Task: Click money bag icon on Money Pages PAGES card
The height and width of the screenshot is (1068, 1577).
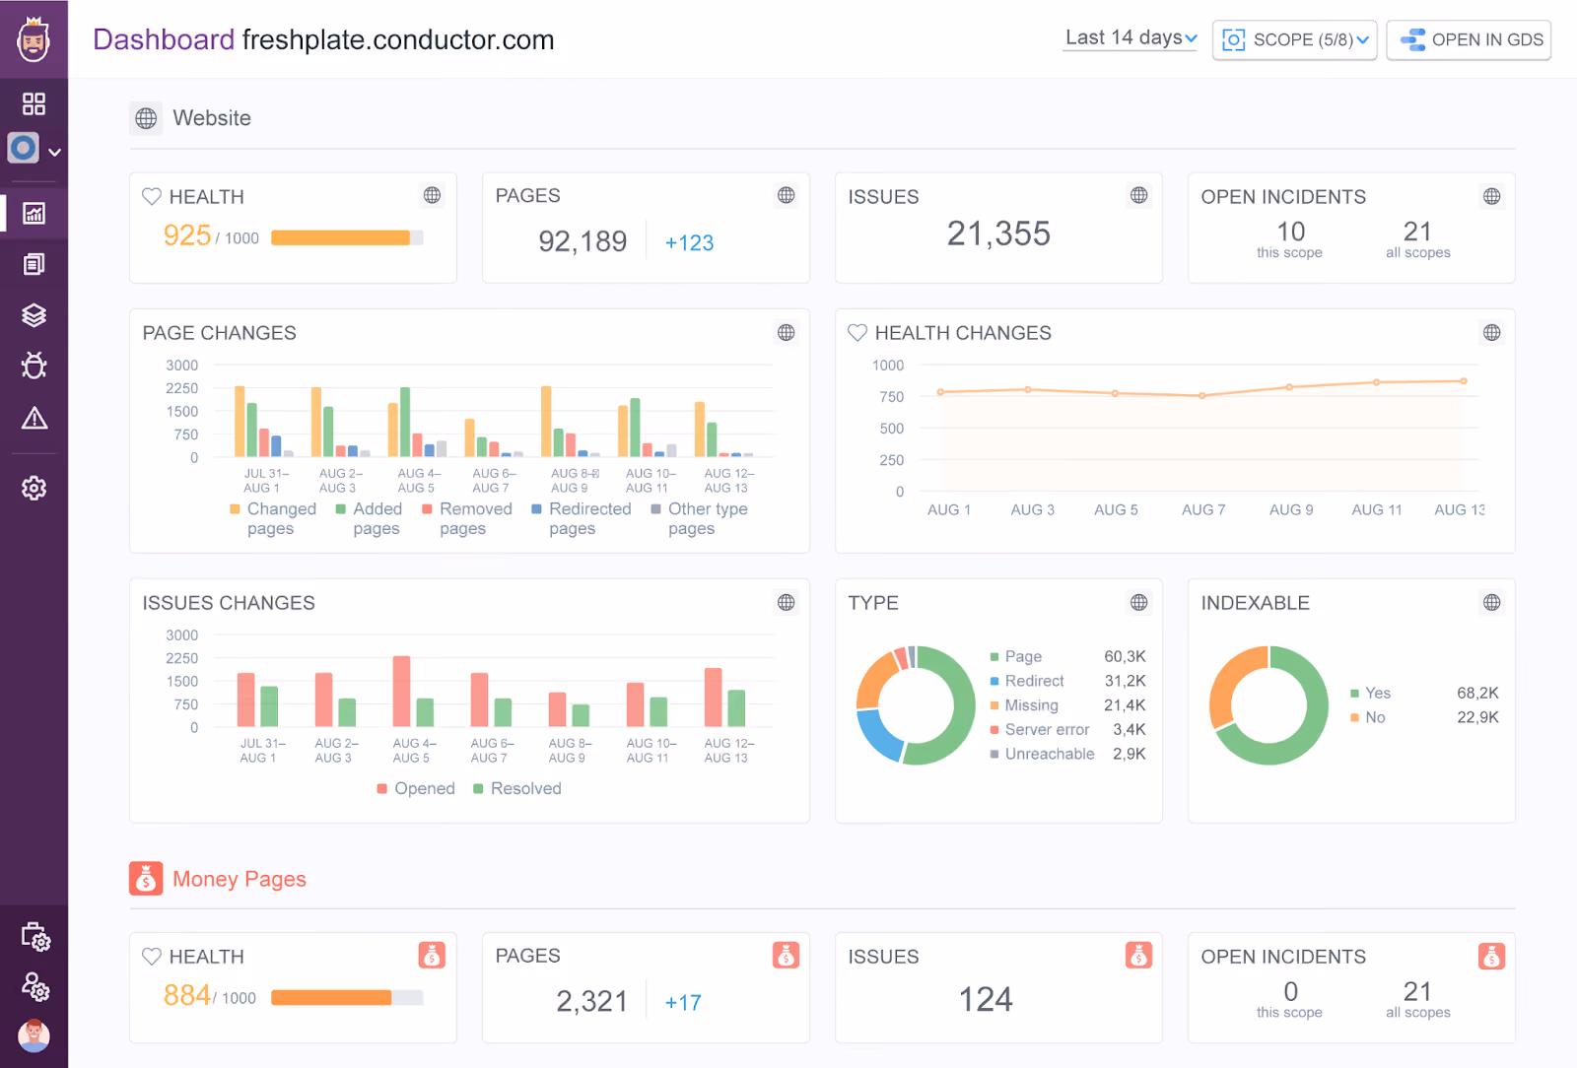Action: pyautogui.click(x=786, y=955)
